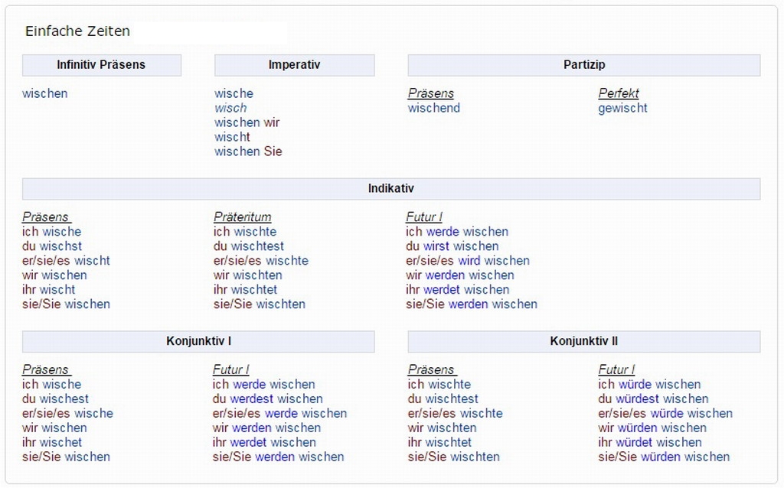Image resolution: width=784 pixels, height=488 pixels.
Task: Click "sie/Sie würden wischen" entry
Action: (x=664, y=457)
